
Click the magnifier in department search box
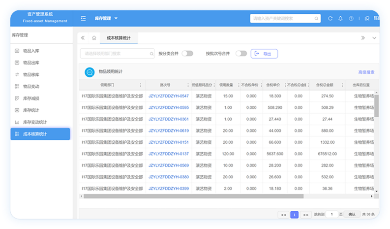pyautogui.click(x=151, y=54)
